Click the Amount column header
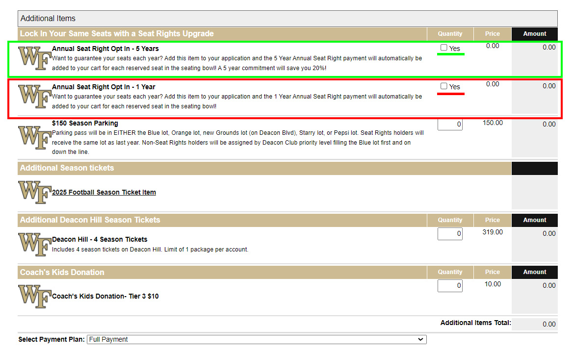The image size is (573, 352). tap(534, 34)
